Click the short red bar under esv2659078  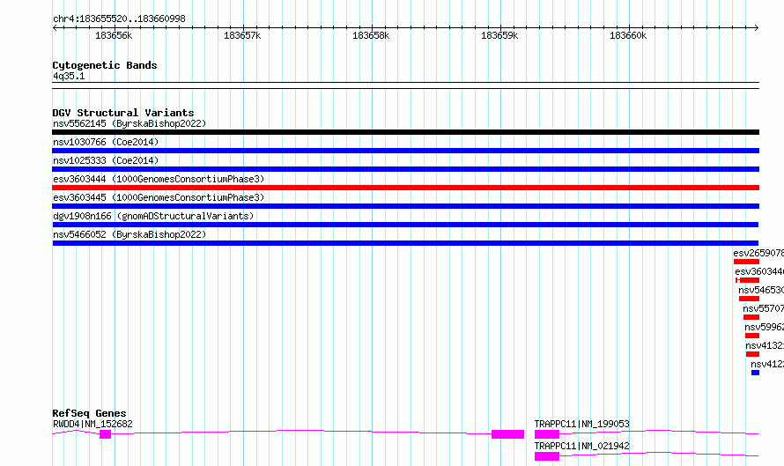point(746,262)
